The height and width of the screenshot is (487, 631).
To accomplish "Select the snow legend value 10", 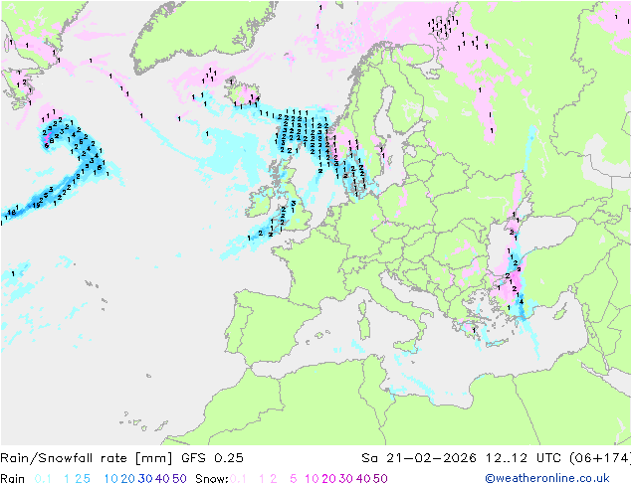I will tap(312, 479).
